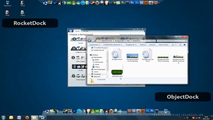Viewport: 213px width, 120px height.
Task: Click Diashow in Explorer toolbar
Action: [143, 45]
